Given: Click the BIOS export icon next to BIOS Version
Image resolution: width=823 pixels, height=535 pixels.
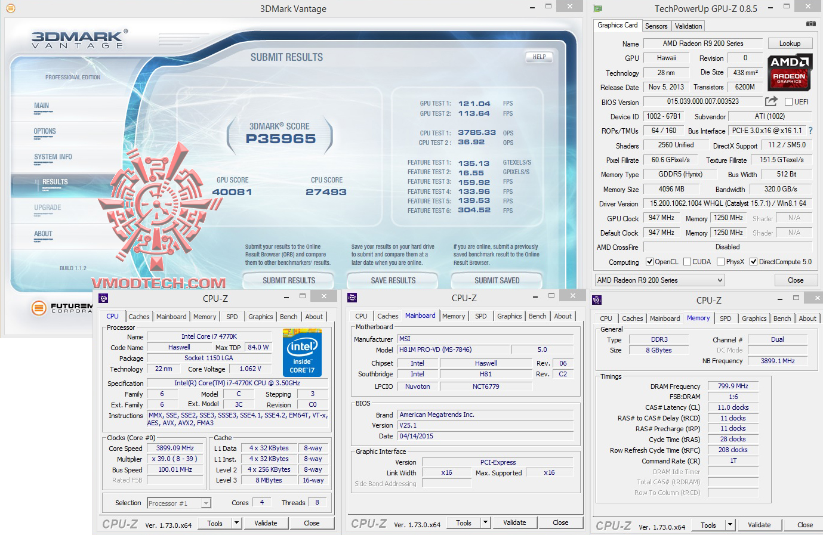Looking at the screenshot, I should pyautogui.click(x=770, y=101).
